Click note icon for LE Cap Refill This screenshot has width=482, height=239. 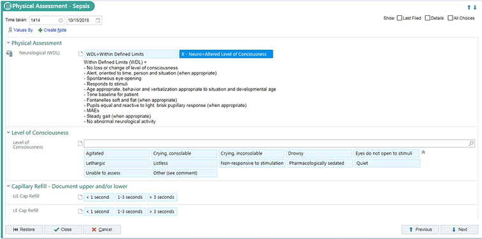[80, 212]
